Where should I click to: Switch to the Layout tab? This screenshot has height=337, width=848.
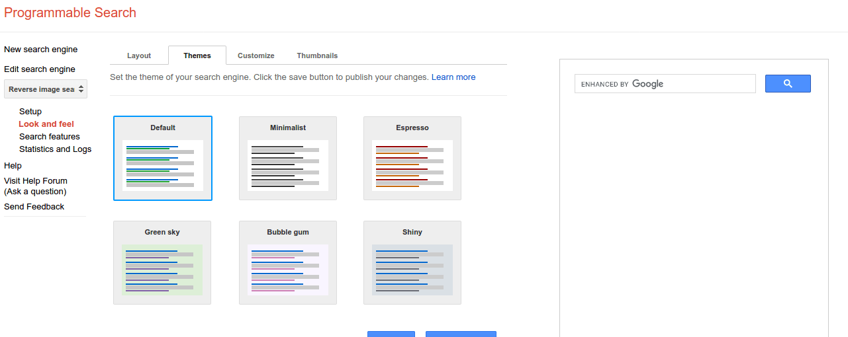coord(139,56)
